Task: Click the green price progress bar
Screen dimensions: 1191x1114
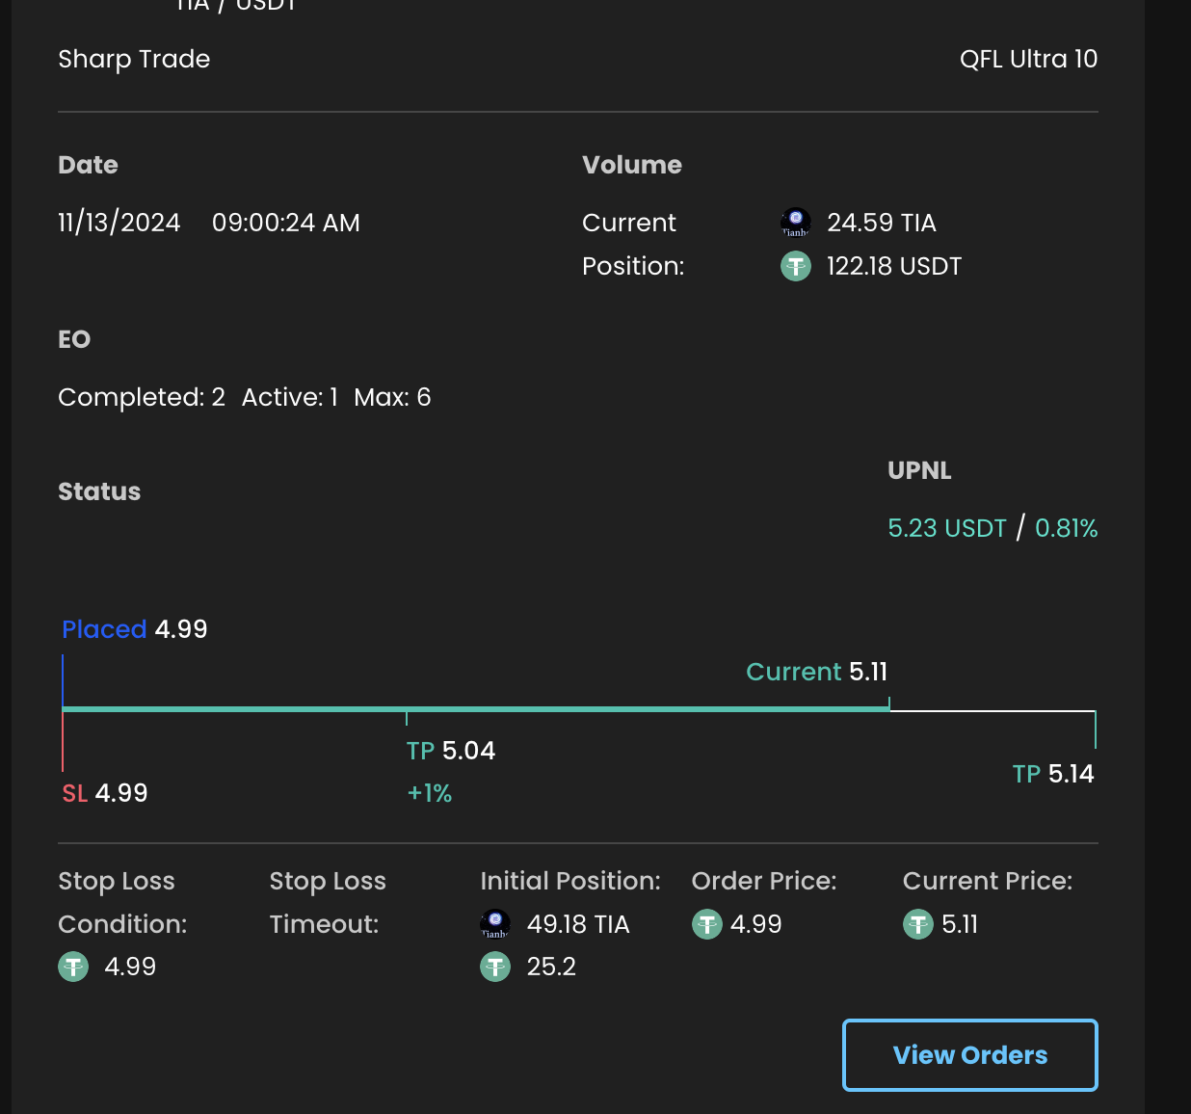Action: (x=474, y=709)
